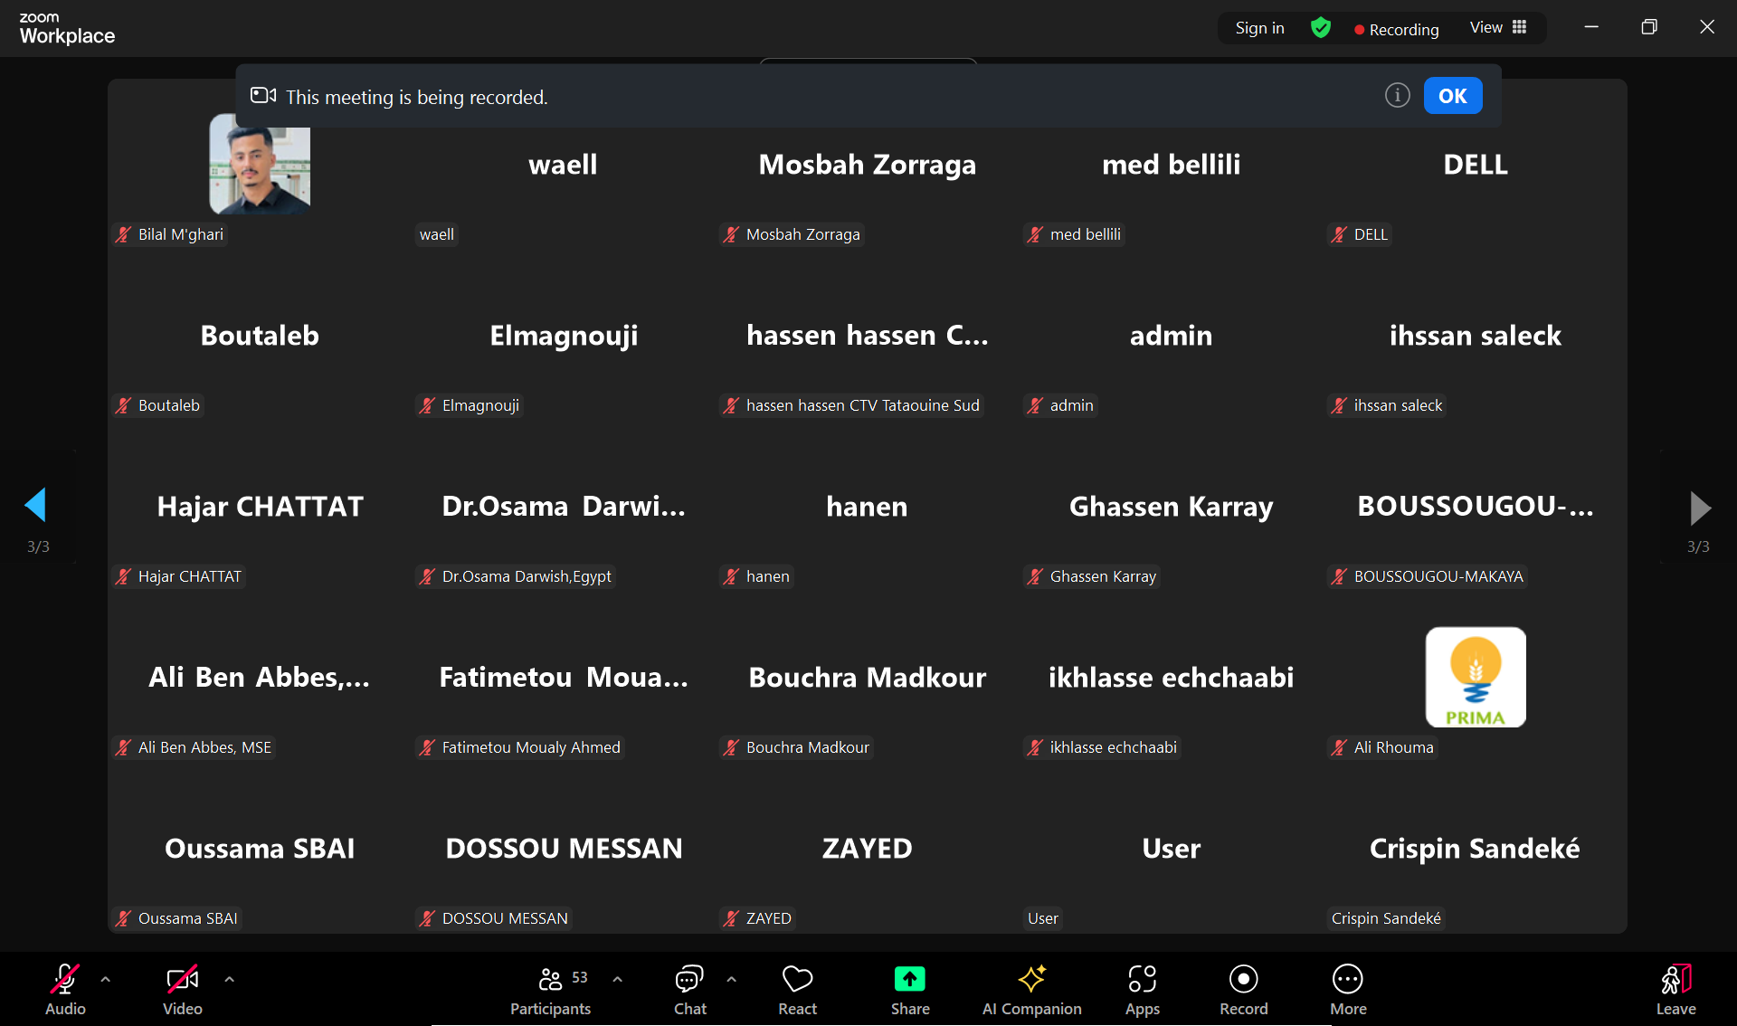Viewport: 1737px width, 1026px height.
Task: Expand chat options chevron
Action: [x=732, y=979]
